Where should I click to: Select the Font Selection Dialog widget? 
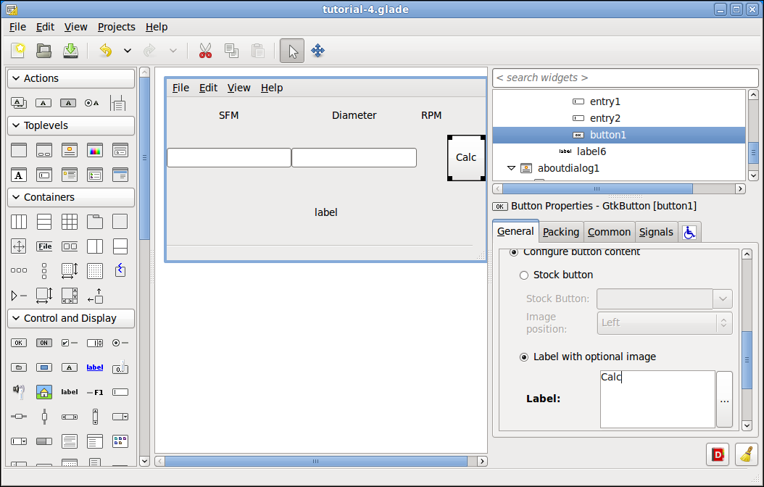tap(19, 175)
